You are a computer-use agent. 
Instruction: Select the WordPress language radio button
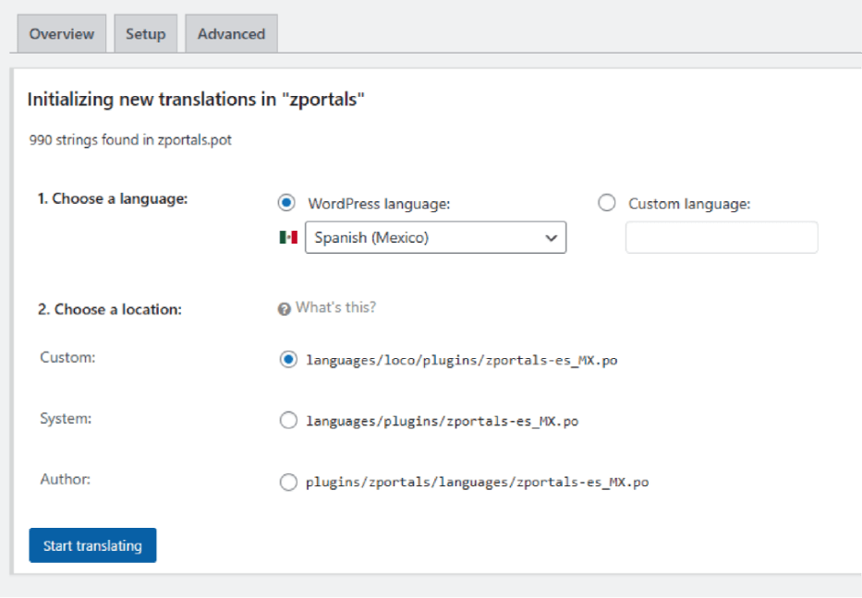[x=286, y=203]
